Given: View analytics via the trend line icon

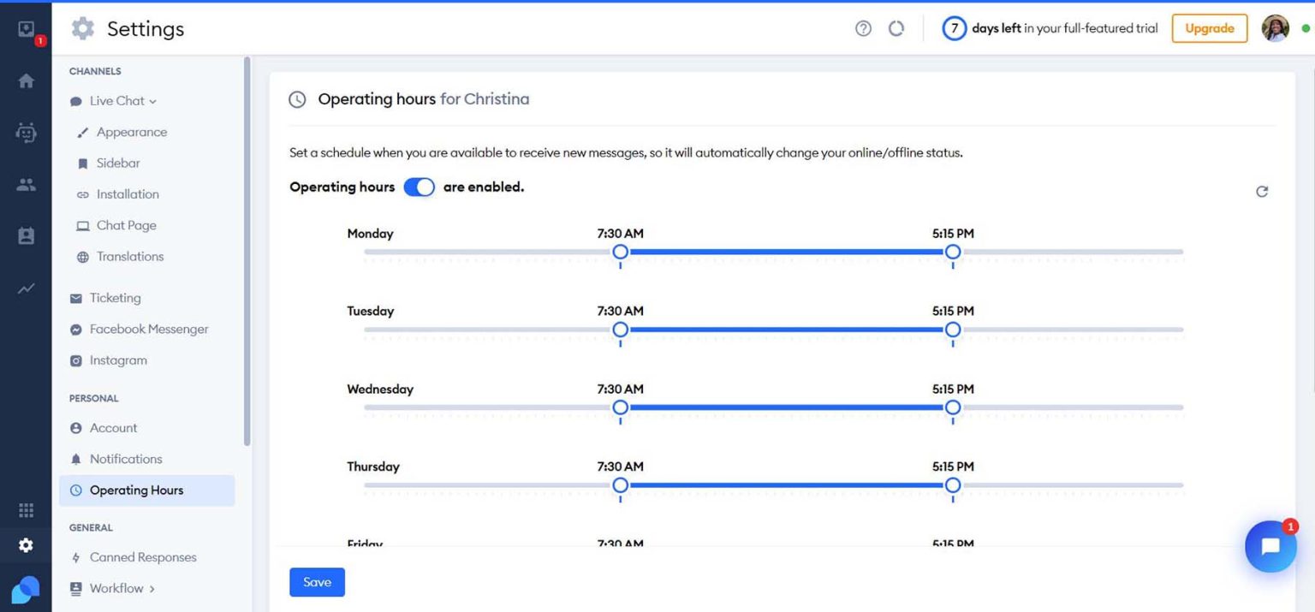Looking at the screenshot, I should 26,288.
